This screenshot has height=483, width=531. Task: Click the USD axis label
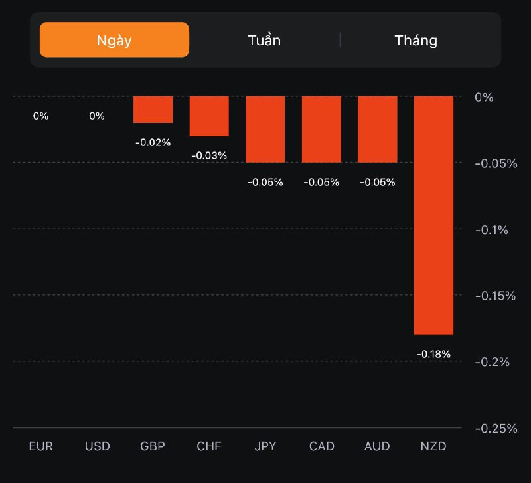97,446
